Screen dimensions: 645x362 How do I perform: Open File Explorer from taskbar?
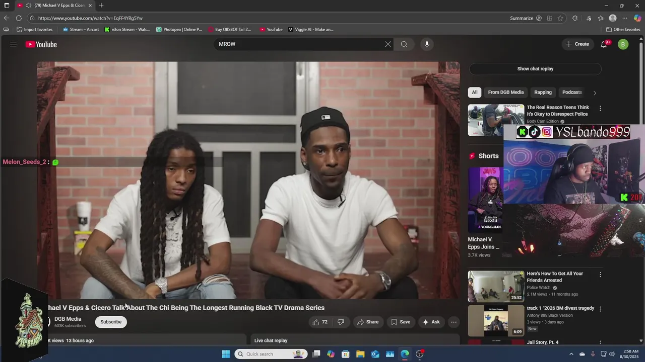point(360,354)
